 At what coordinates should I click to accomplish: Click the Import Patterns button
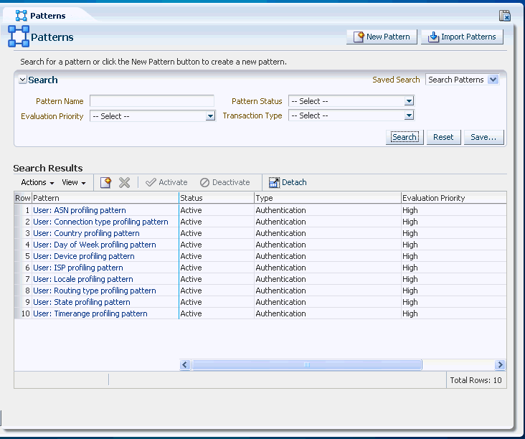(461, 37)
